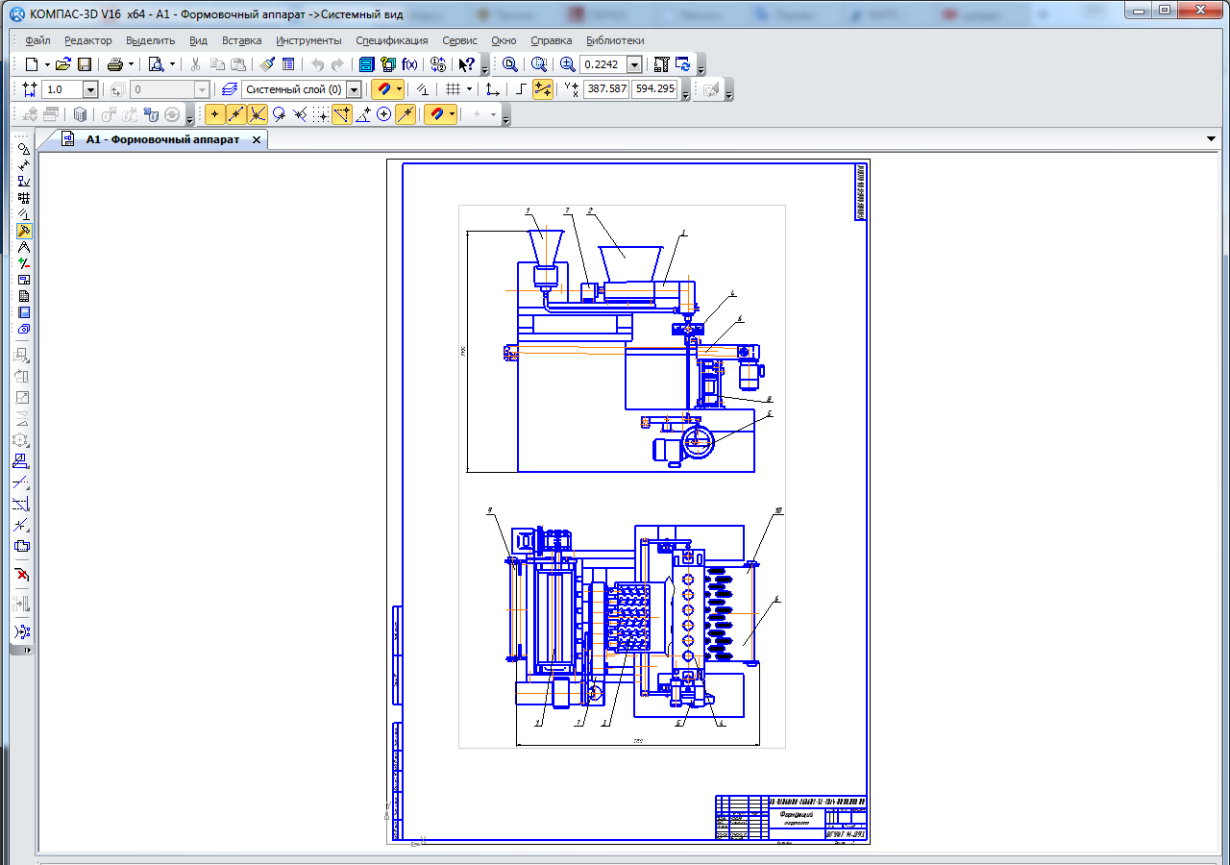
Task: Expand the new document dropdown arrow
Action: click(46, 64)
